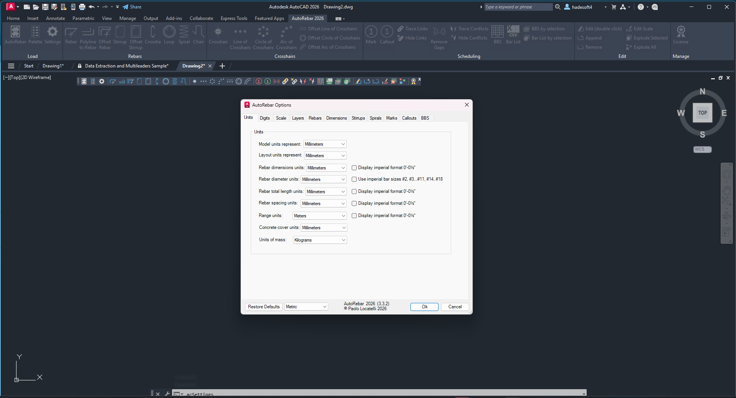
Task: Click the Crosshair tool
Action: pyautogui.click(x=218, y=35)
